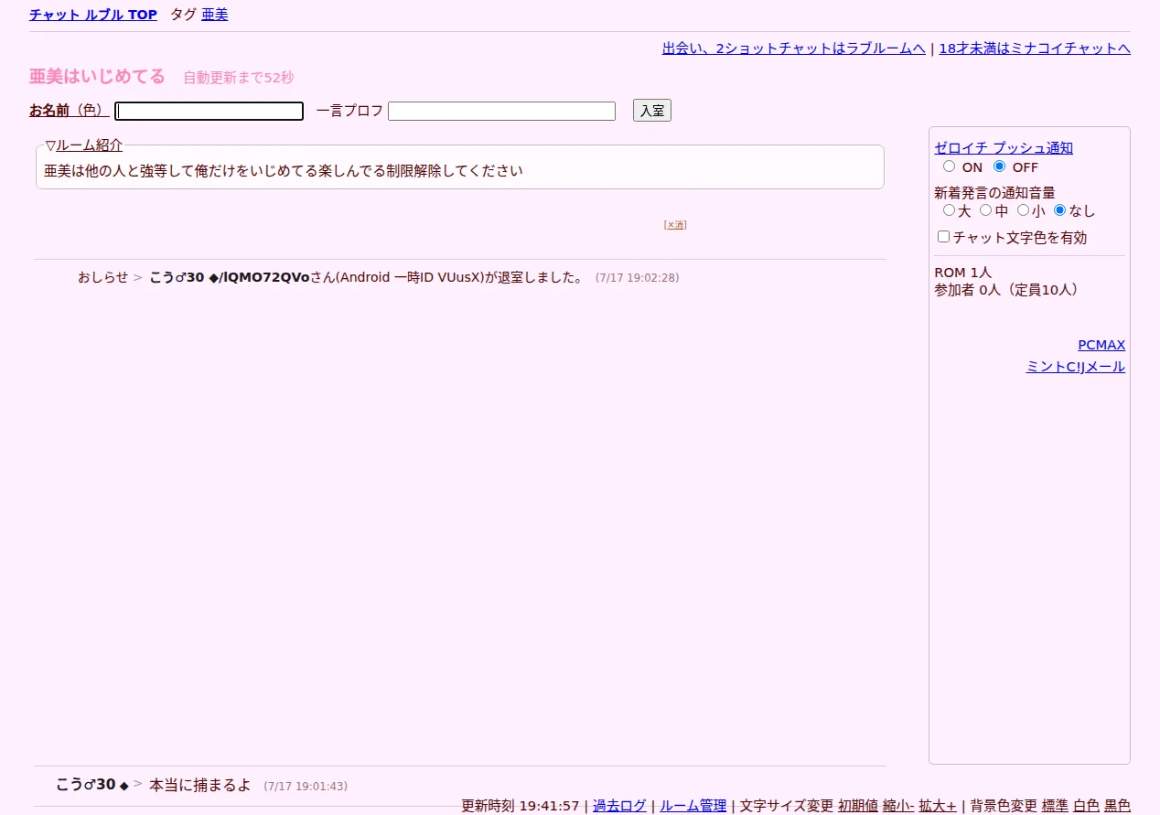The image size is (1160, 815).
Task: Focus the 一言プロフ profile input field
Action: tap(501, 111)
